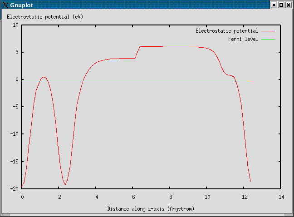Click the top-left title 'Electrostatic potential (eV)'
The width and height of the screenshot is (294, 217).
[x=44, y=16]
